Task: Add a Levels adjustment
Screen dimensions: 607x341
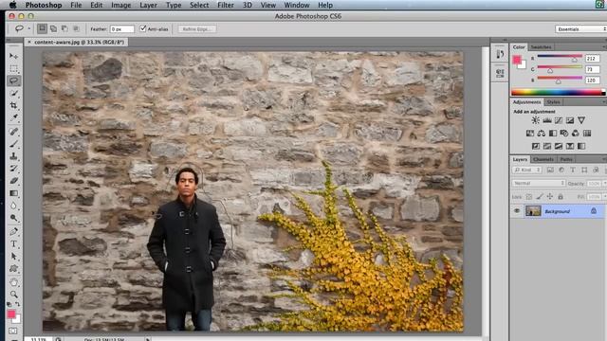Action: click(x=547, y=120)
